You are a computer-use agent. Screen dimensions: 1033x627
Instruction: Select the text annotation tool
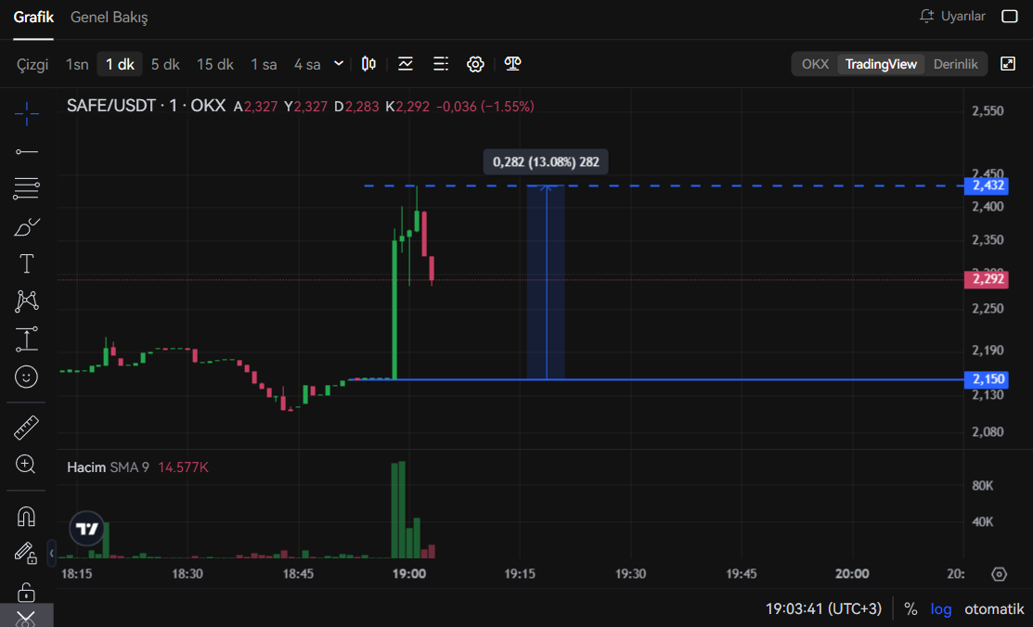(x=27, y=263)
